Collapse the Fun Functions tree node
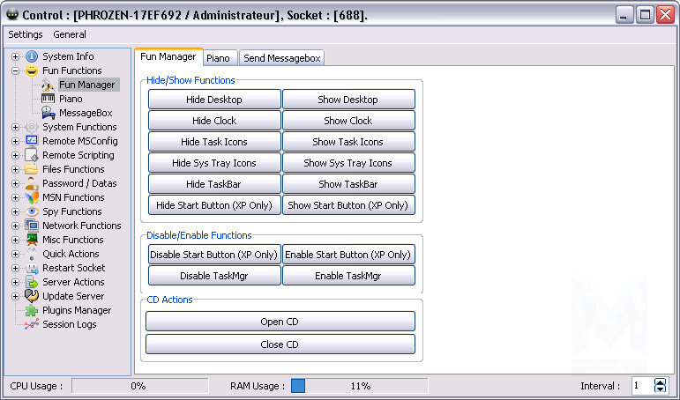680x400 pixels. 15,70
